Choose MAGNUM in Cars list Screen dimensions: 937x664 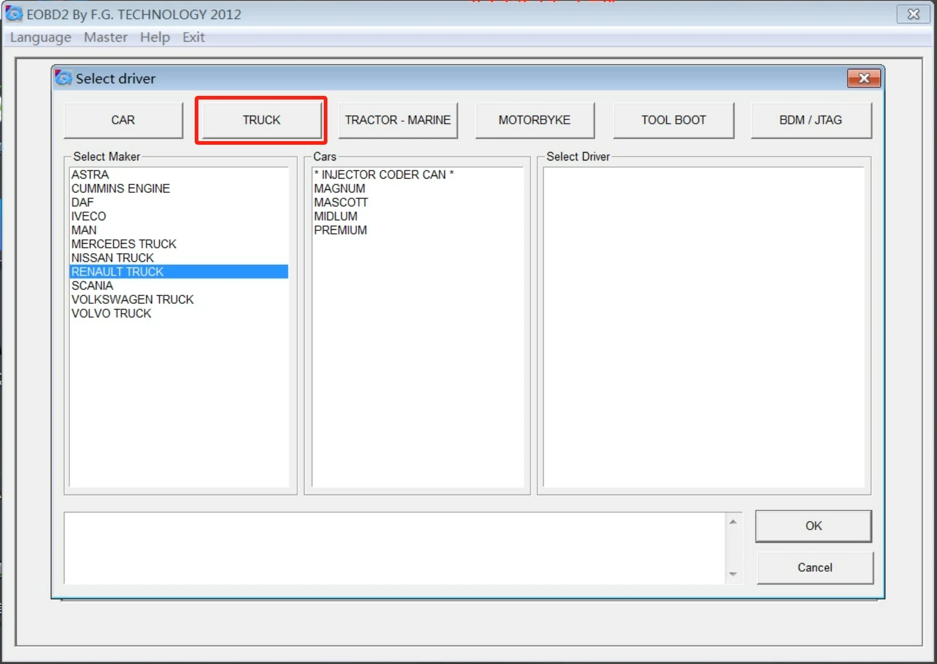tap(417, 188)
